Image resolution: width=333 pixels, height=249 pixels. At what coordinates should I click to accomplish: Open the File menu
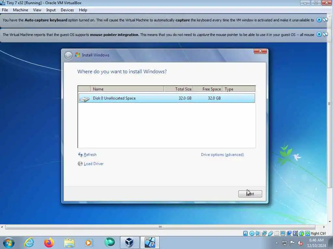pos(5,10)
